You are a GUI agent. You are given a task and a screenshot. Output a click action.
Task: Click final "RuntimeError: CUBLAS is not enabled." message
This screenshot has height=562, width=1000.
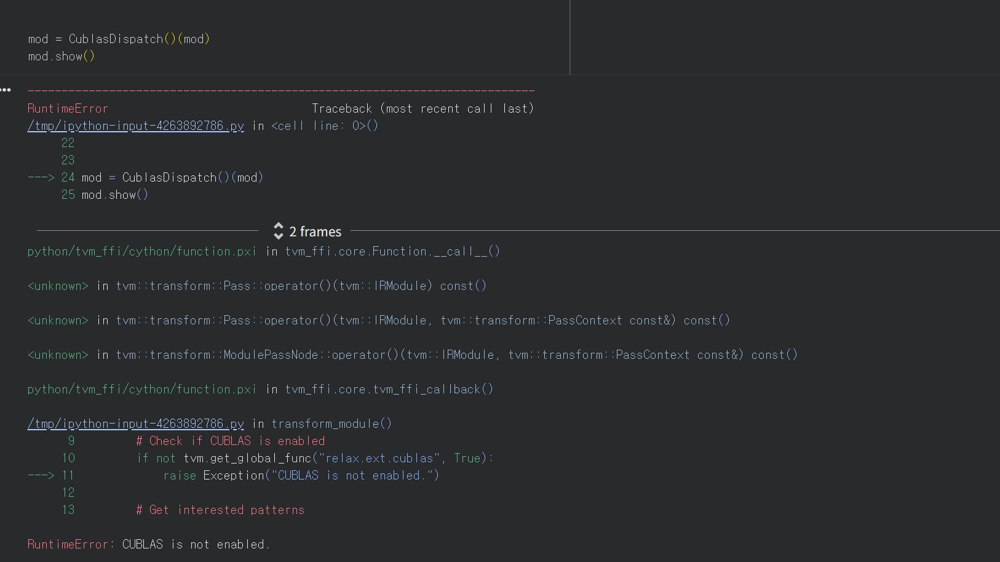pos(148,544)
